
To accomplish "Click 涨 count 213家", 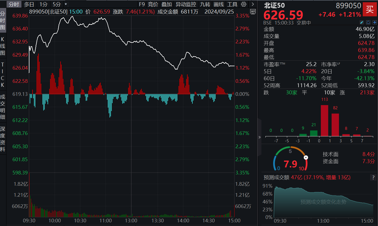I will tap(367, 92).
